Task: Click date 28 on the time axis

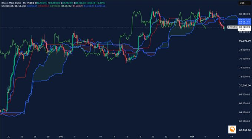Action: (x=179, y=136)
